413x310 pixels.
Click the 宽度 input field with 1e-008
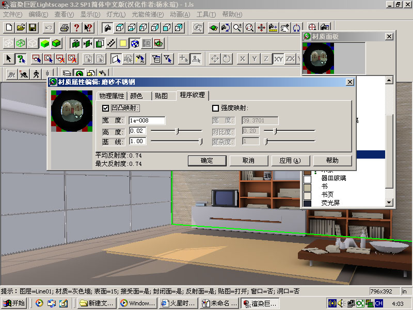click(147, 120)
